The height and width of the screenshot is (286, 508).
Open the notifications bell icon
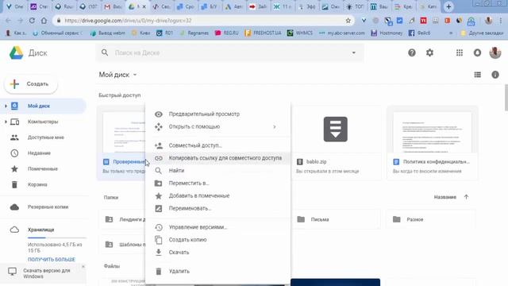(x=477, y=53)
